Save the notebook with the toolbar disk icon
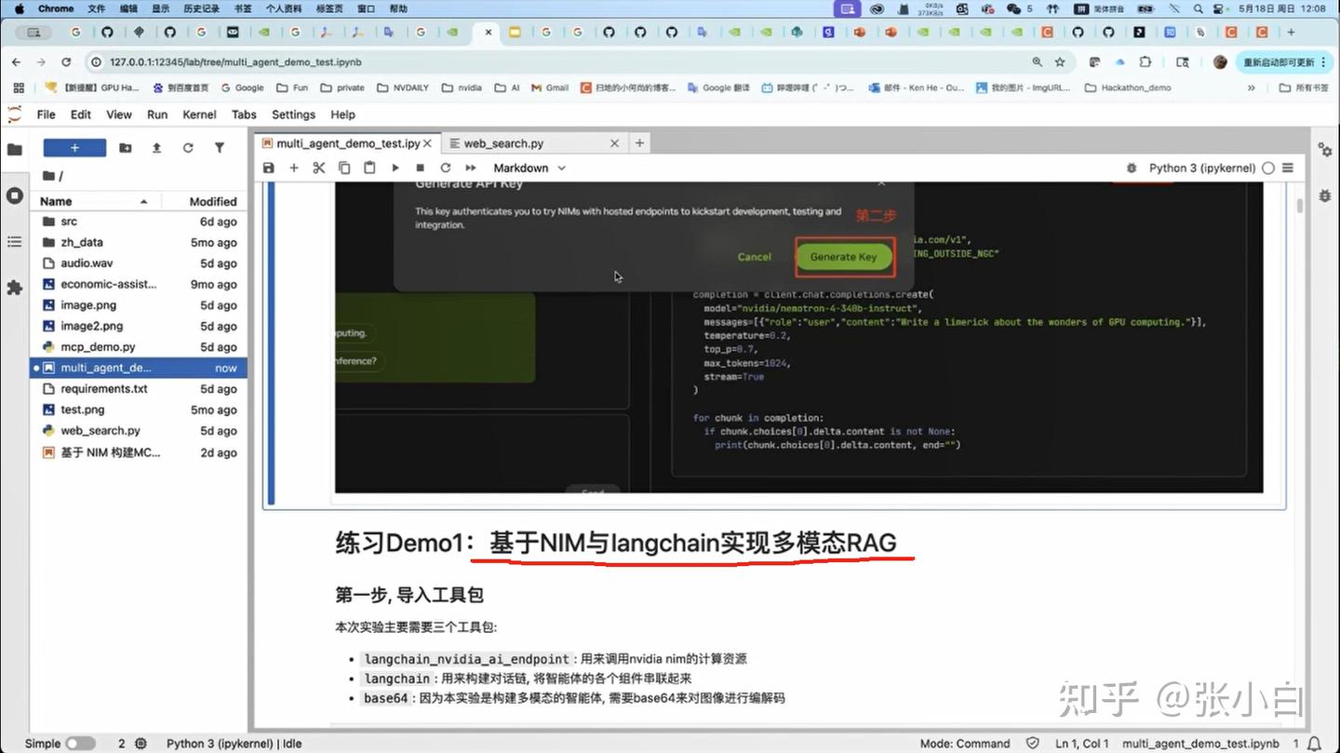Image resolution: width=1340 pixels, height=753 pixels. 269,168
